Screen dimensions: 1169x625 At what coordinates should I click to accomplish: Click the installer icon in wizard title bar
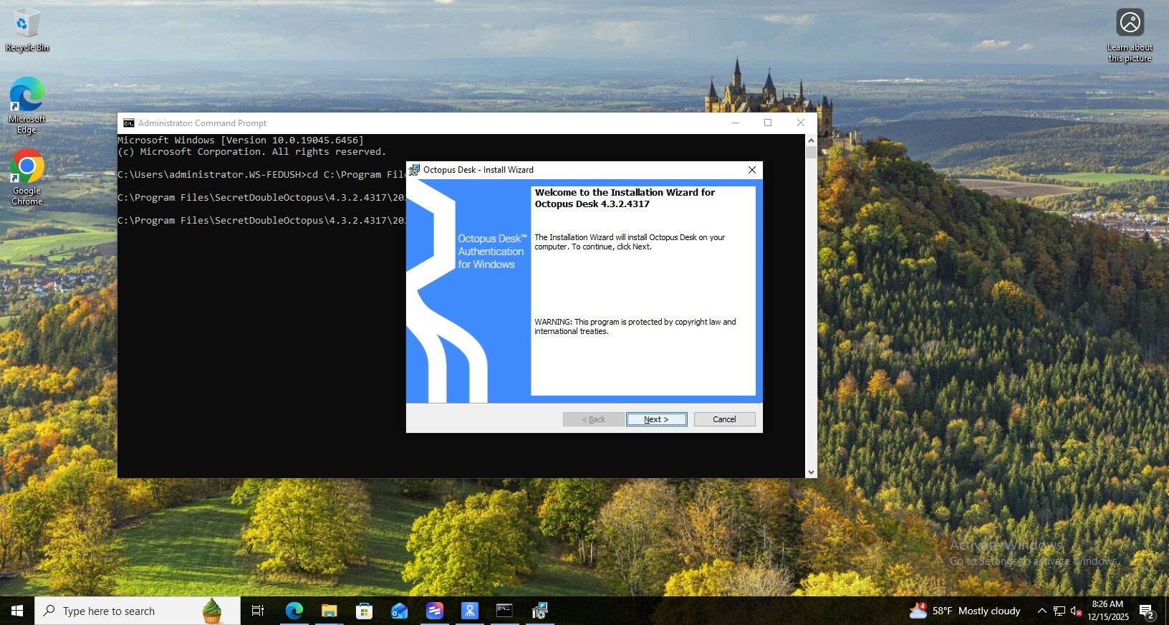[414, 170]
